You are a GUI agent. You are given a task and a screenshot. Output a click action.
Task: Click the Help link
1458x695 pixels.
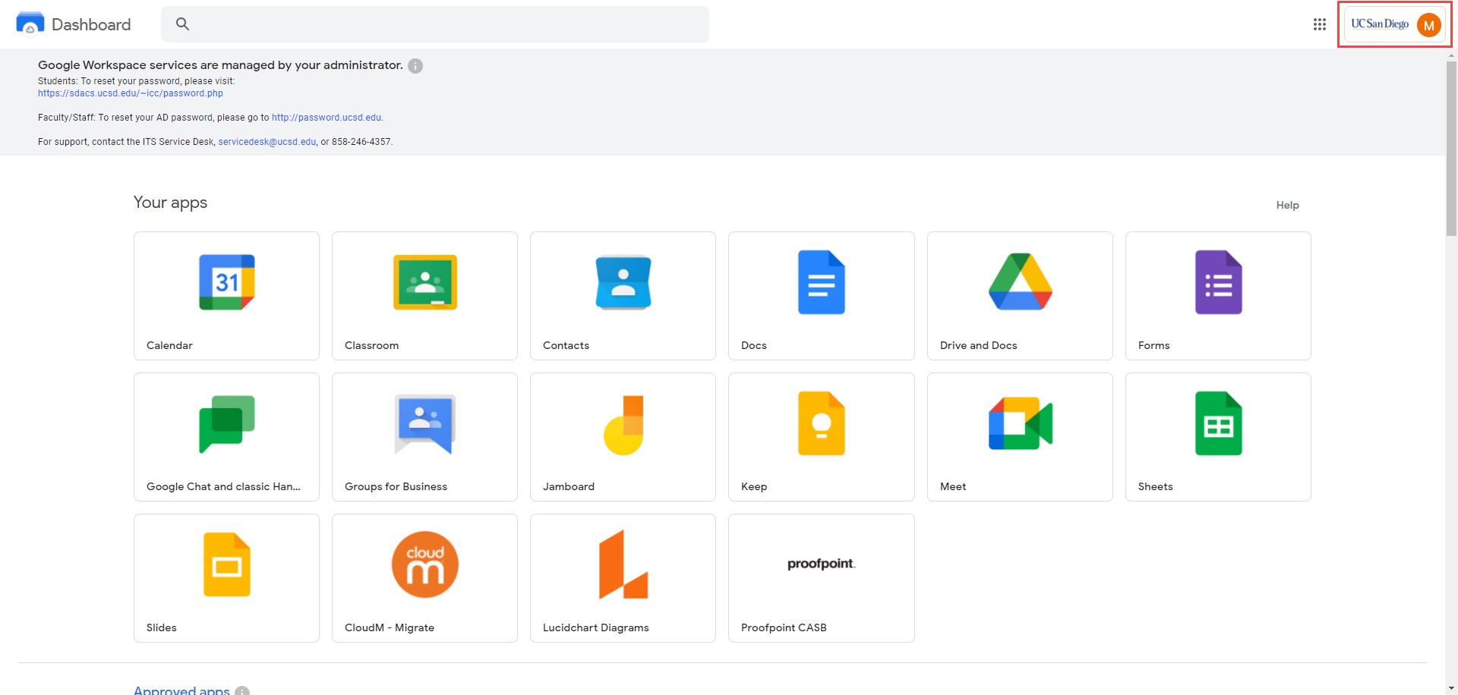coord(1287,205)
